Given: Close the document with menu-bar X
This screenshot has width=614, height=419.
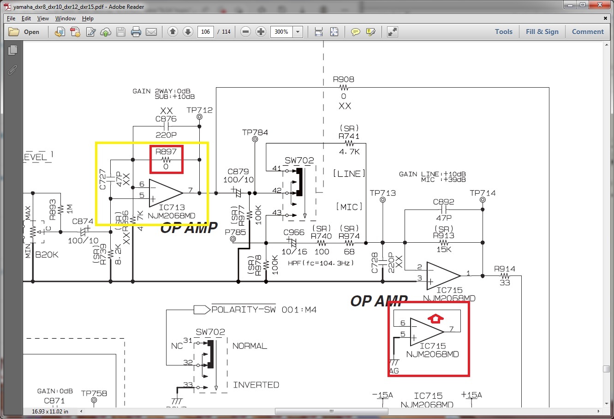Looking at the screenshot, I should [x=605, y=18].
